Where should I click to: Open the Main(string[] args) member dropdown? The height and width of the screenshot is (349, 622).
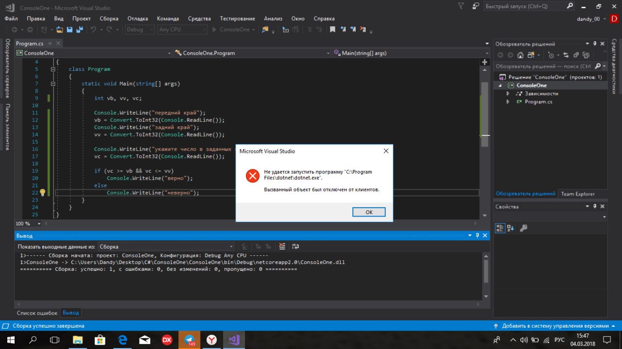point(411,53)
